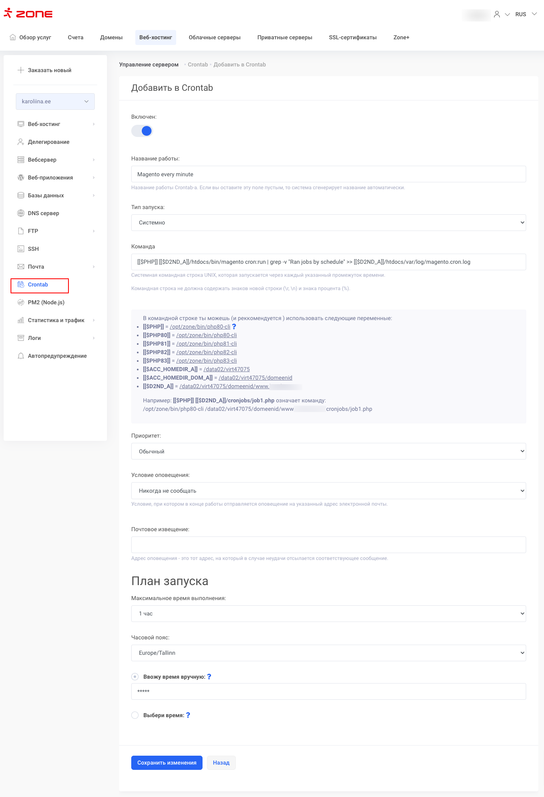Click the PM2 (Node.js) sidebar icon
544x797 pixels.
[21, 302]
